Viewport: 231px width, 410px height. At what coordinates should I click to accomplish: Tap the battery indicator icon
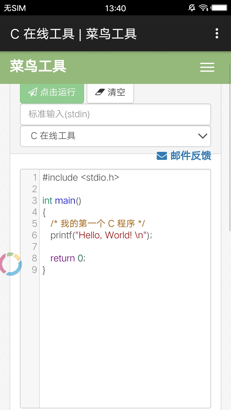pos(219,8)
